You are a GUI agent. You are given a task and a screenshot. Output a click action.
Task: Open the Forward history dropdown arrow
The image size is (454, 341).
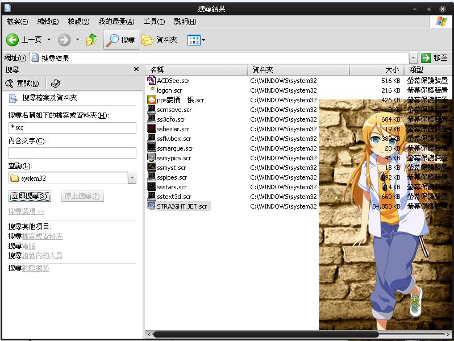78,39
